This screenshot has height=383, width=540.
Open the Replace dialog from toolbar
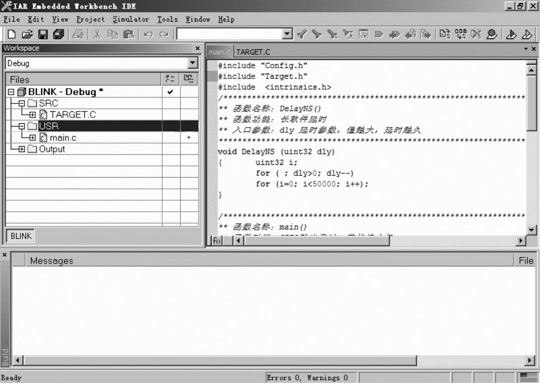pyautogui.click(x=348, y=34)
